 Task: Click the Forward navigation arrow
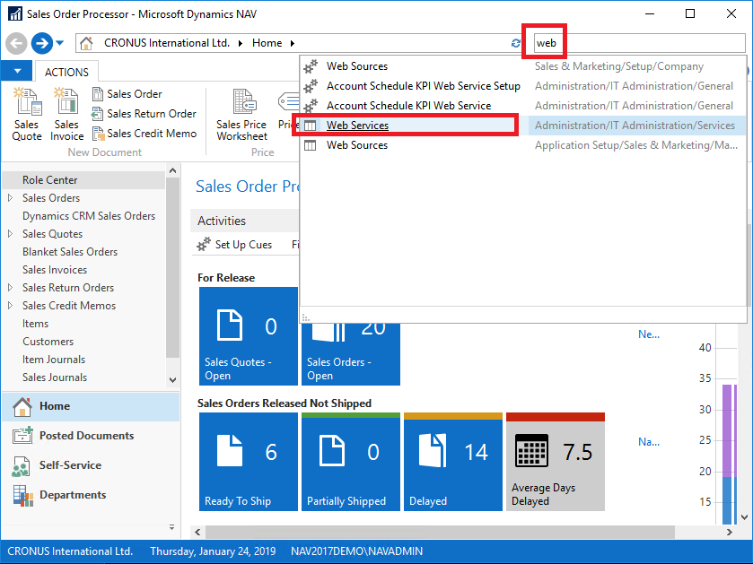[x=42, y=43]
